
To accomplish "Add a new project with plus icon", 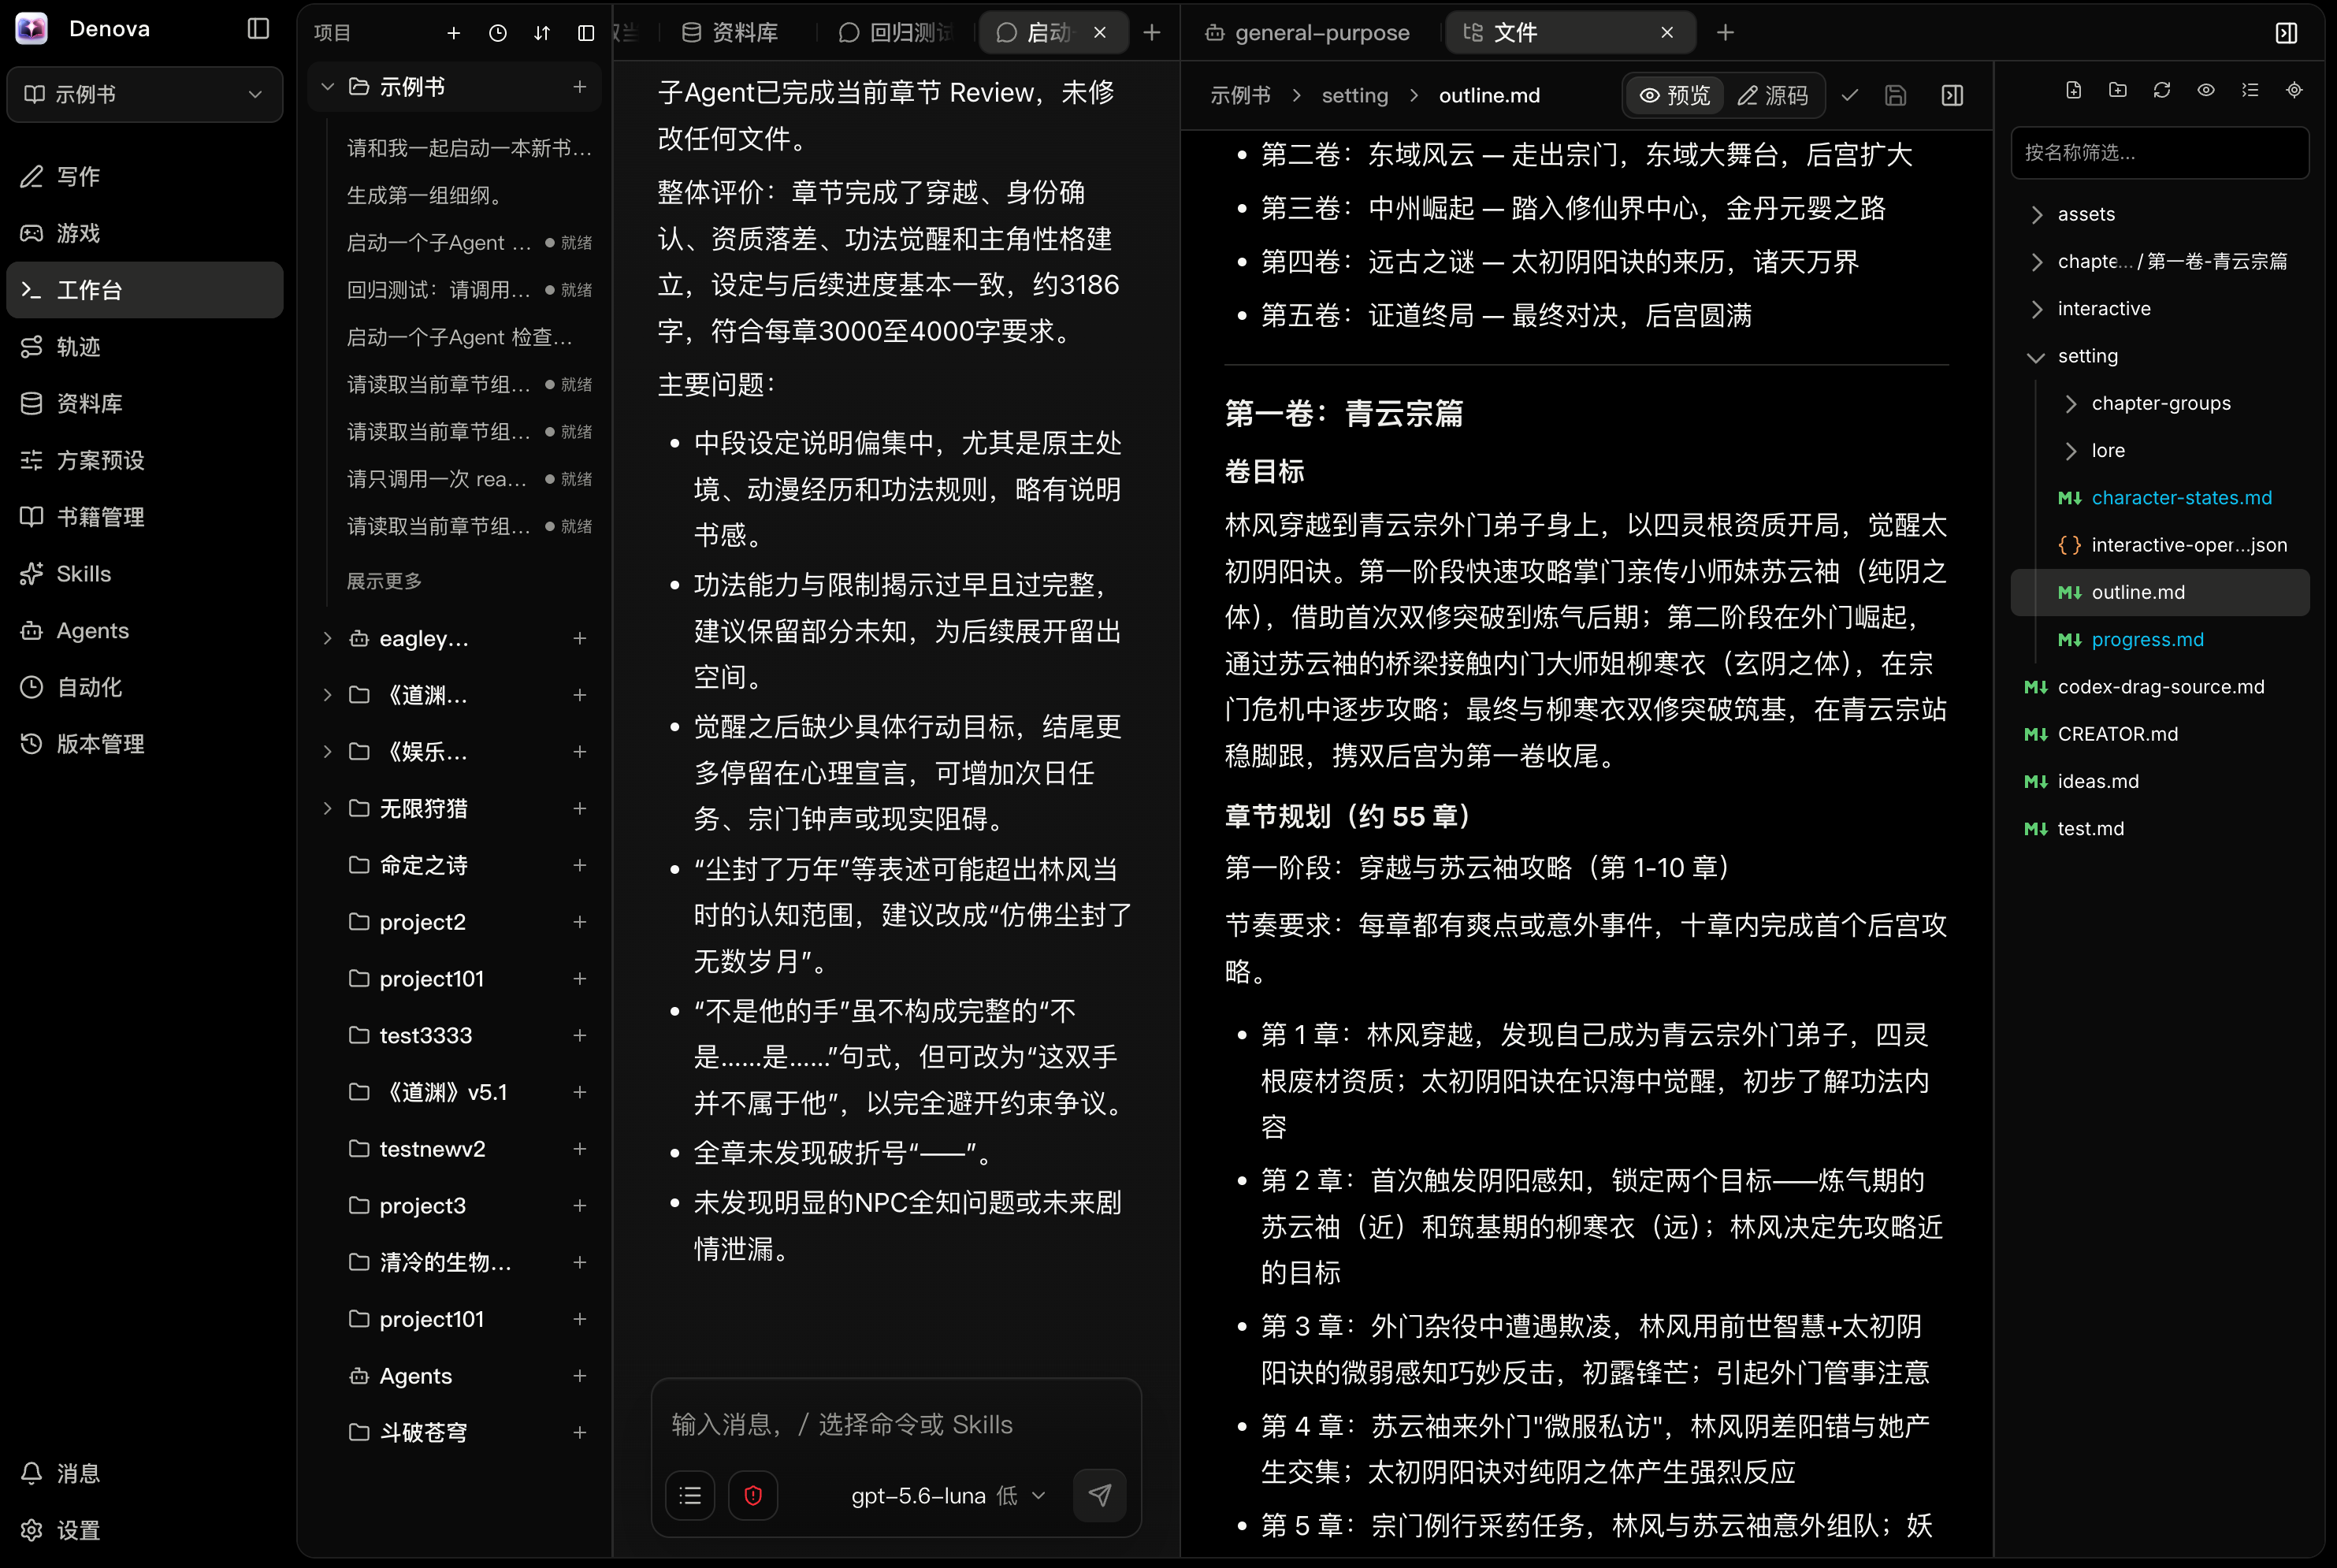I will [x=453, y=33].
